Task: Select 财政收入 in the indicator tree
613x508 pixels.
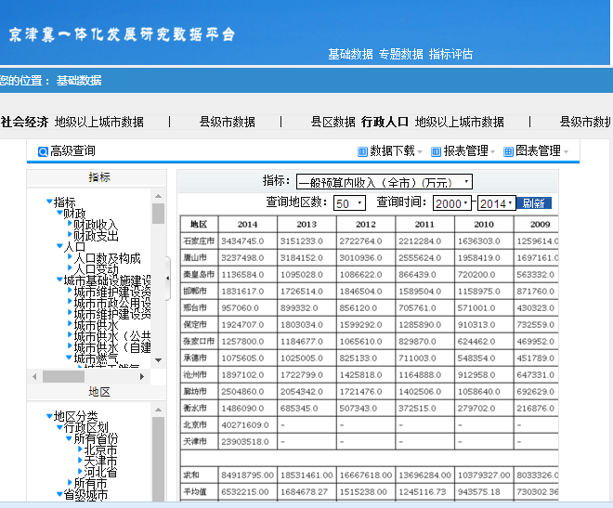Action: coord(96,225)
